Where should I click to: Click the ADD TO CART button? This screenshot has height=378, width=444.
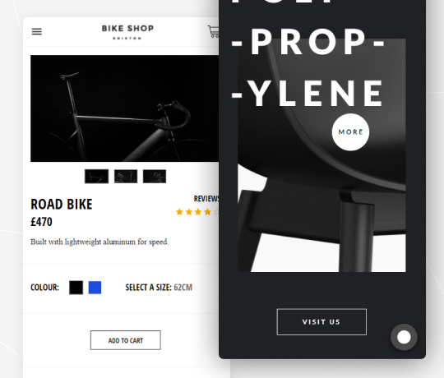tap(126, 340)
